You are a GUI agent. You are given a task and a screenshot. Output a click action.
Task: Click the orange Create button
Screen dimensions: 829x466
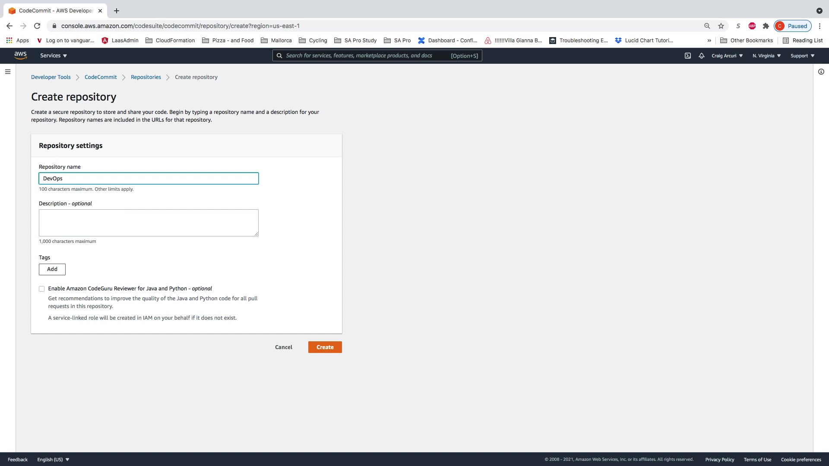[325, 347]
